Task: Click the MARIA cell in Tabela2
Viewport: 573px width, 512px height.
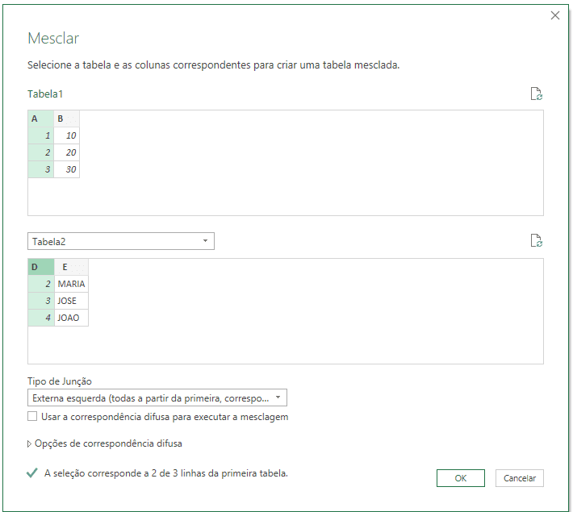Action: point(71,284)
